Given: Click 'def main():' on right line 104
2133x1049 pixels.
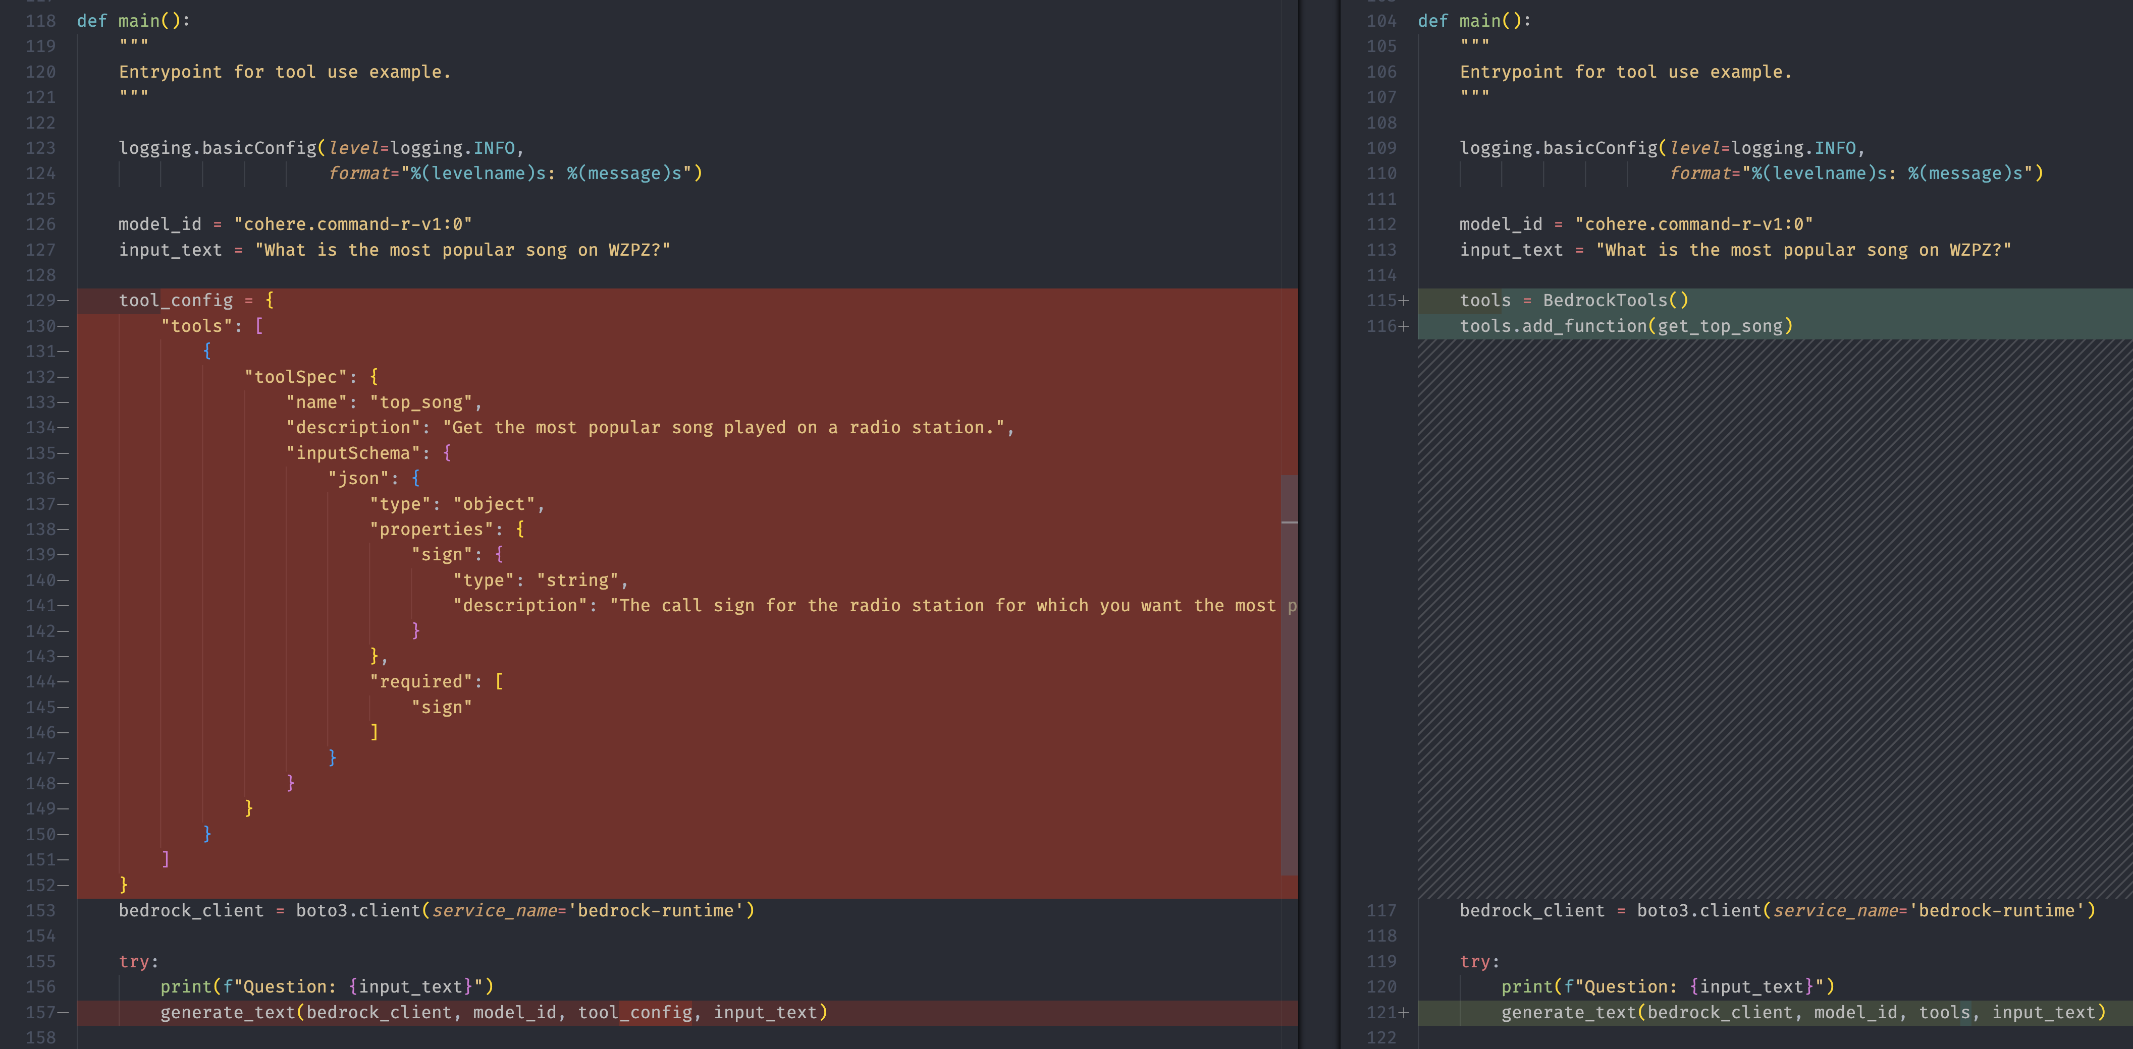Looking at the screenshot, I should point(1474,21).
